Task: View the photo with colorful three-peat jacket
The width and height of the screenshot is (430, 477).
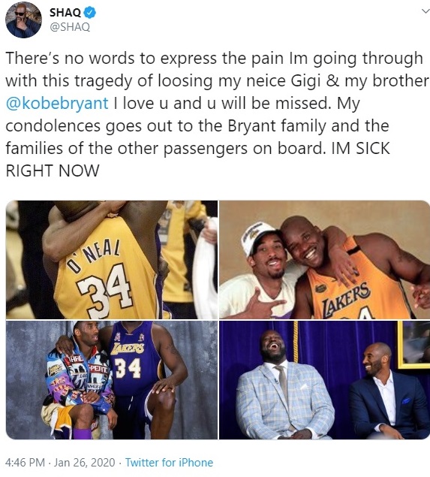Action: (112, 380)
